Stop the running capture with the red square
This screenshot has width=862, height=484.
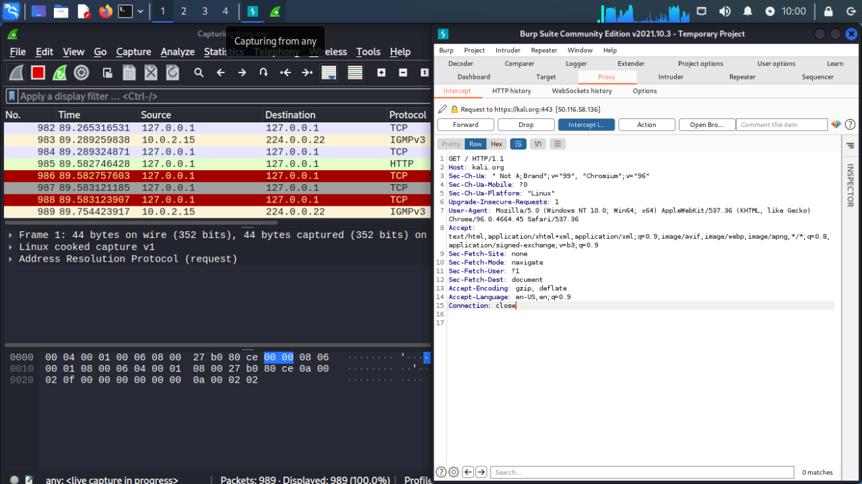38,73
